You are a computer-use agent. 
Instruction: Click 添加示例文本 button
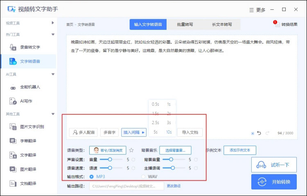[240, 150]
